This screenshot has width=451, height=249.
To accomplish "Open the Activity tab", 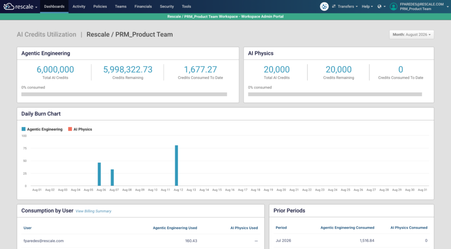I will pos(79,6).
